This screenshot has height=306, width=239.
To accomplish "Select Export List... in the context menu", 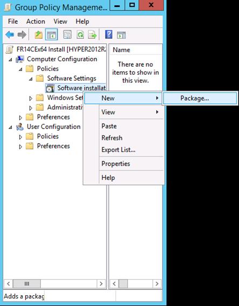I will pos(118,150).
